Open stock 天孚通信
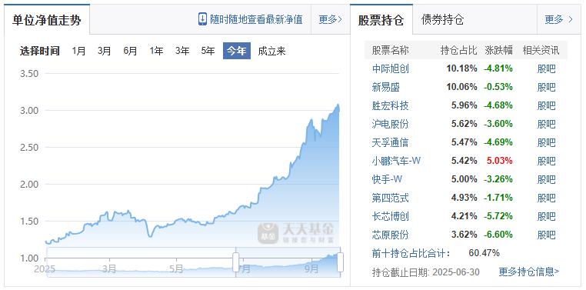 point(391,142)
